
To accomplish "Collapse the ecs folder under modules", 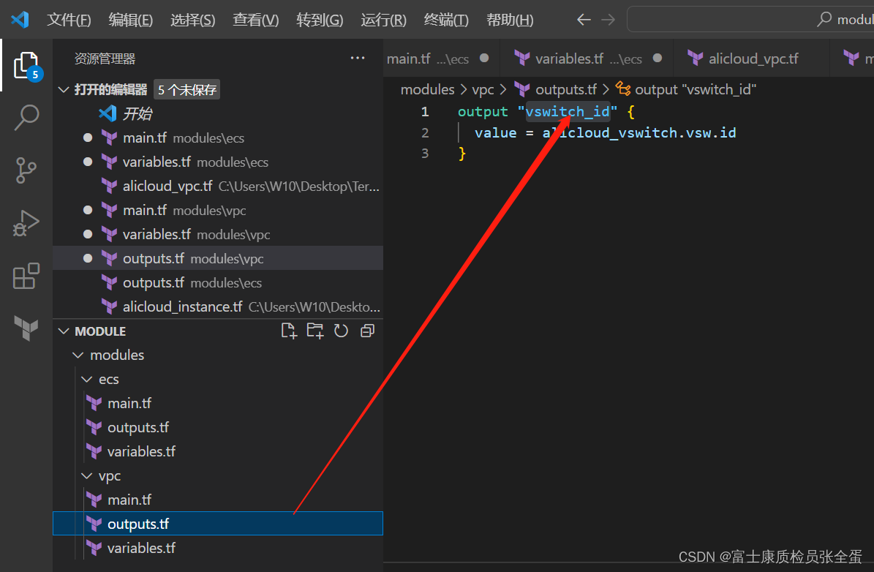I will (x=87, y=379).
